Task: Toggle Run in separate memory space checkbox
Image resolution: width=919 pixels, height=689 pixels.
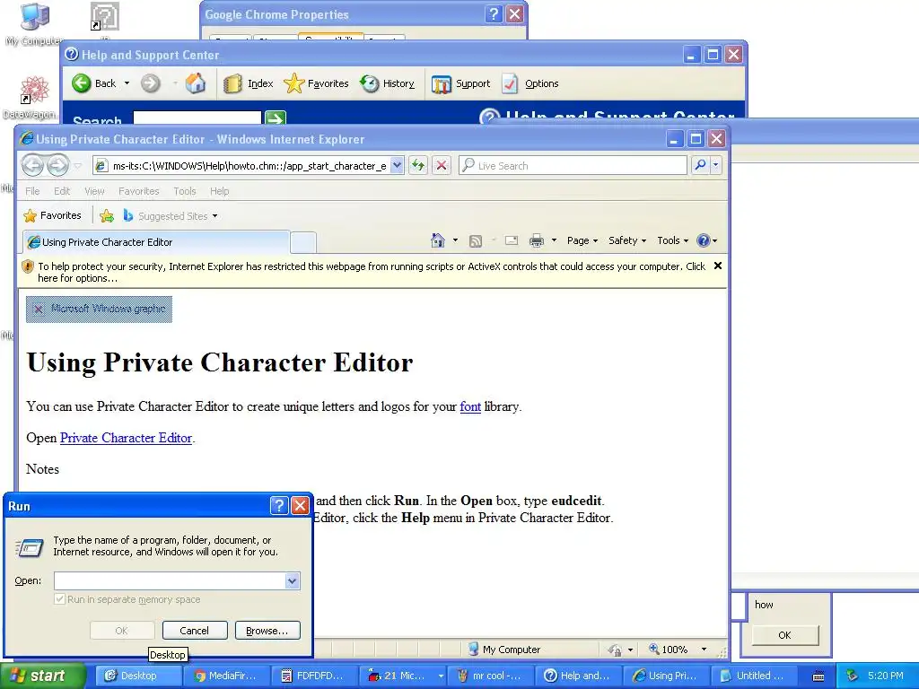Action: pyautogui.click(x=60, y=599)
